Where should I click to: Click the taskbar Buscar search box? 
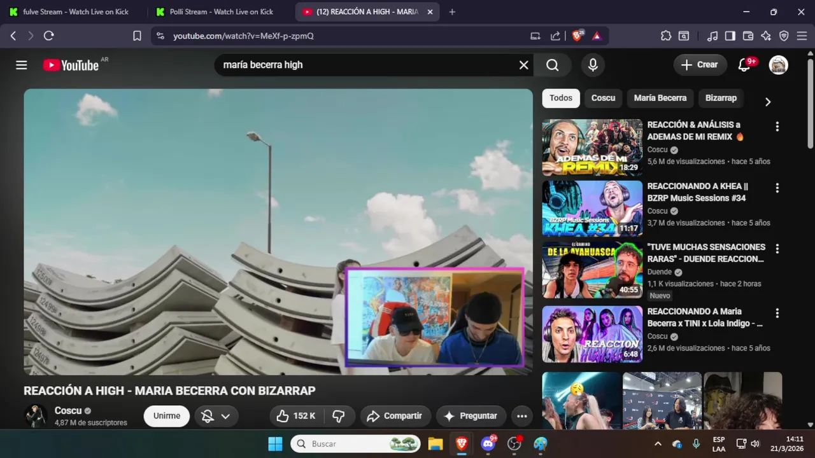[356, 444]
